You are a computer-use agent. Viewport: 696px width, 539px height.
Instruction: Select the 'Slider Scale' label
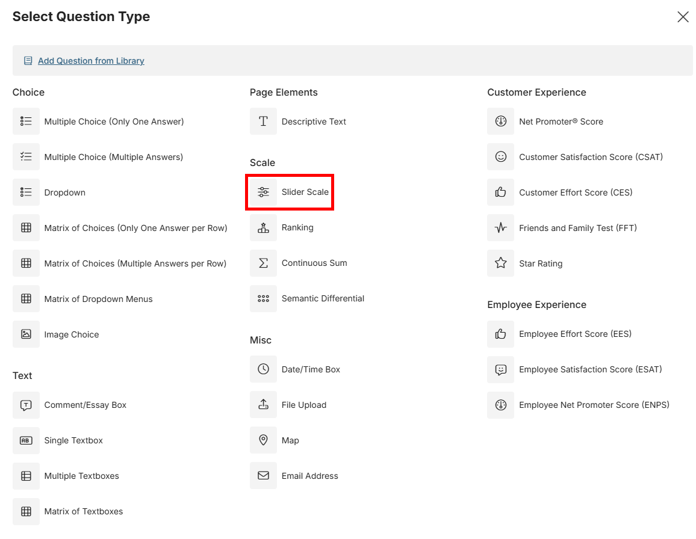pyautogui.click(x=305, y=192)
